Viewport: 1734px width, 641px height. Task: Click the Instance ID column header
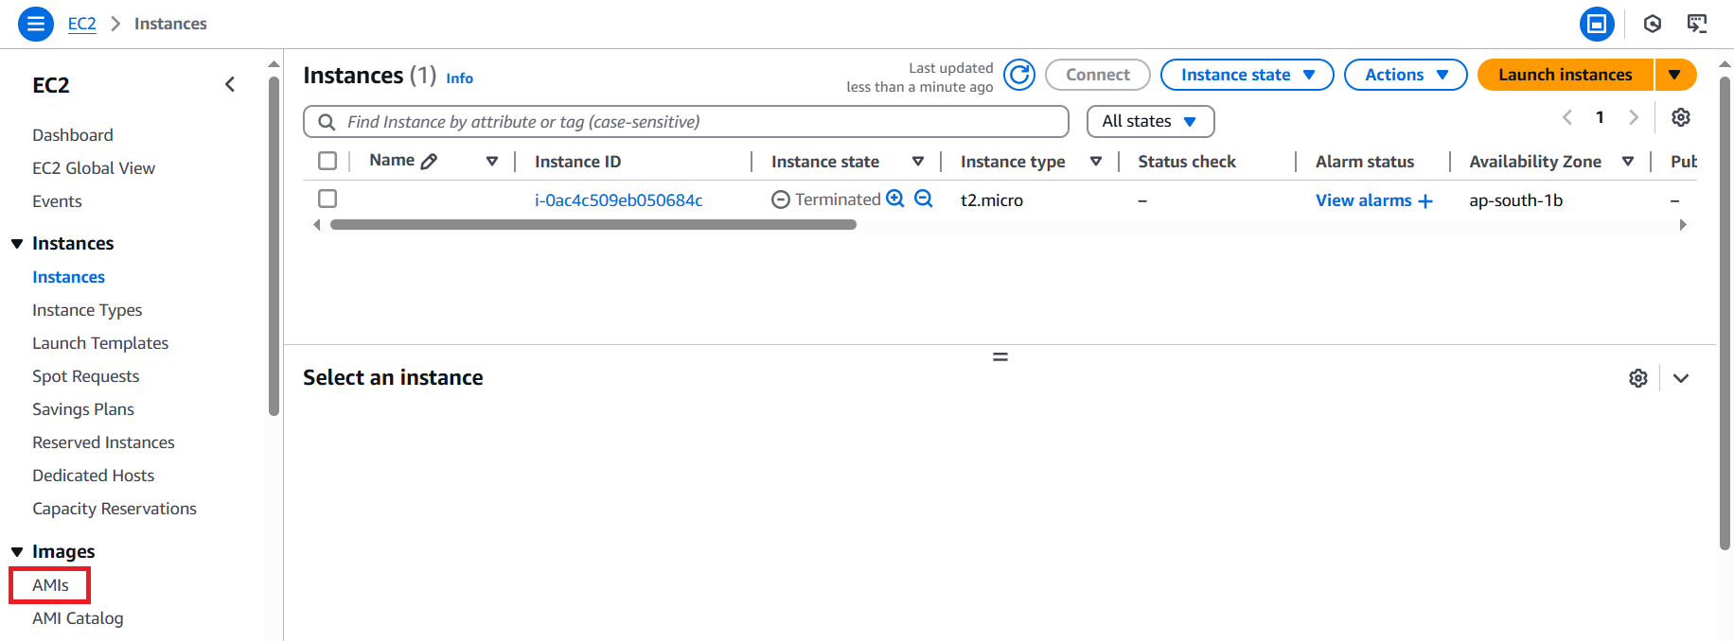coord(578,162)
